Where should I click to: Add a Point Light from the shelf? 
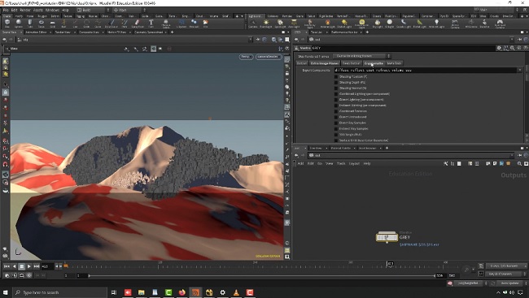click(x=266, y=24)
